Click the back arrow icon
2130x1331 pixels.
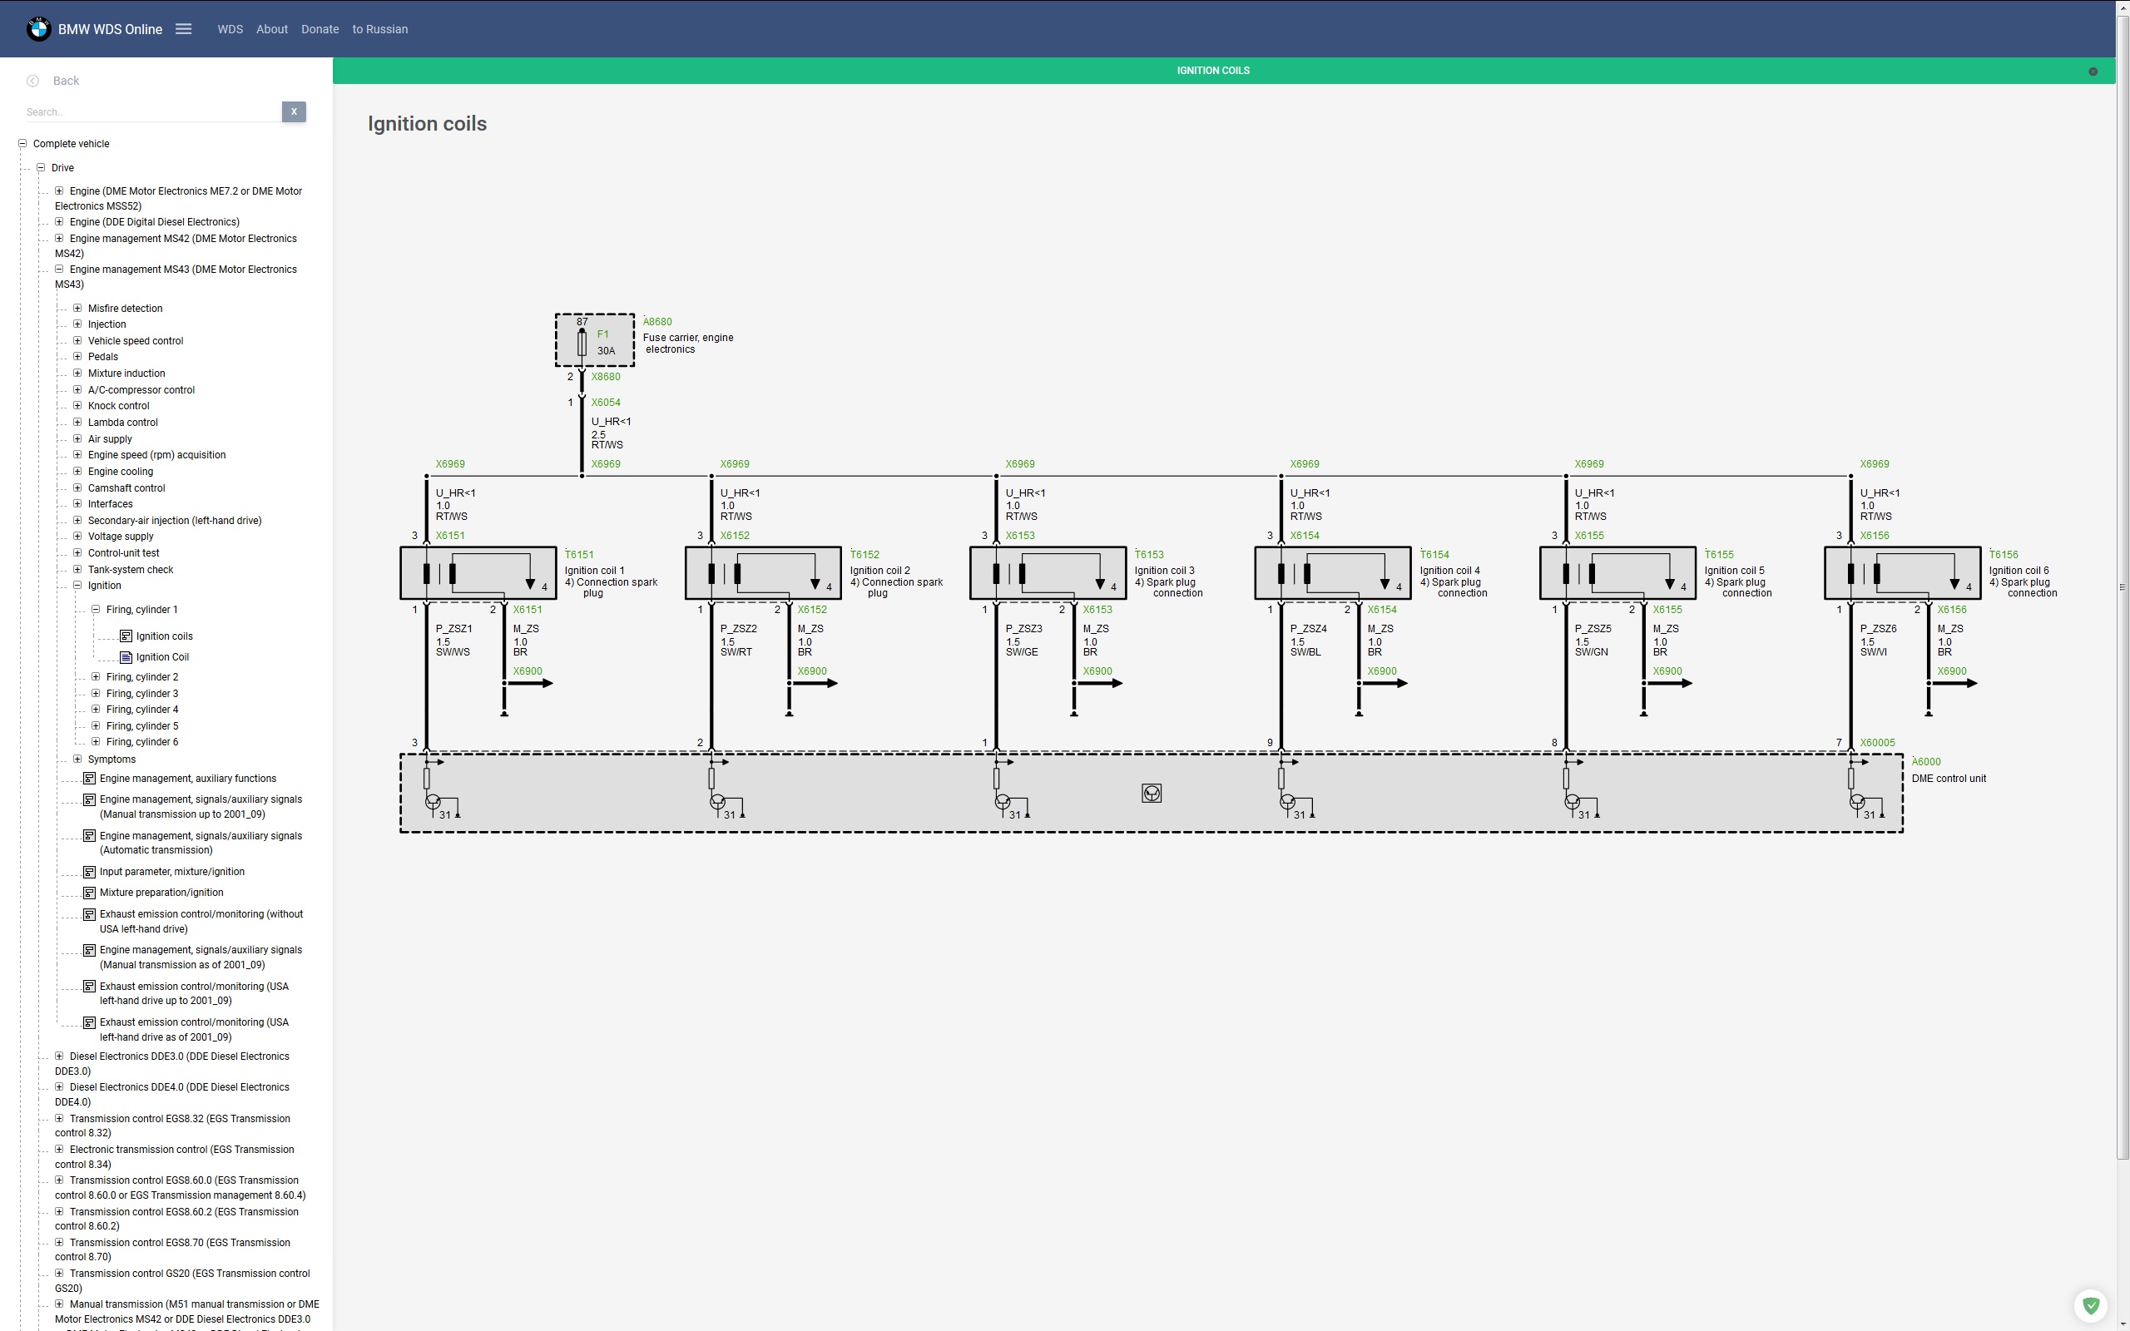point(32,81)
